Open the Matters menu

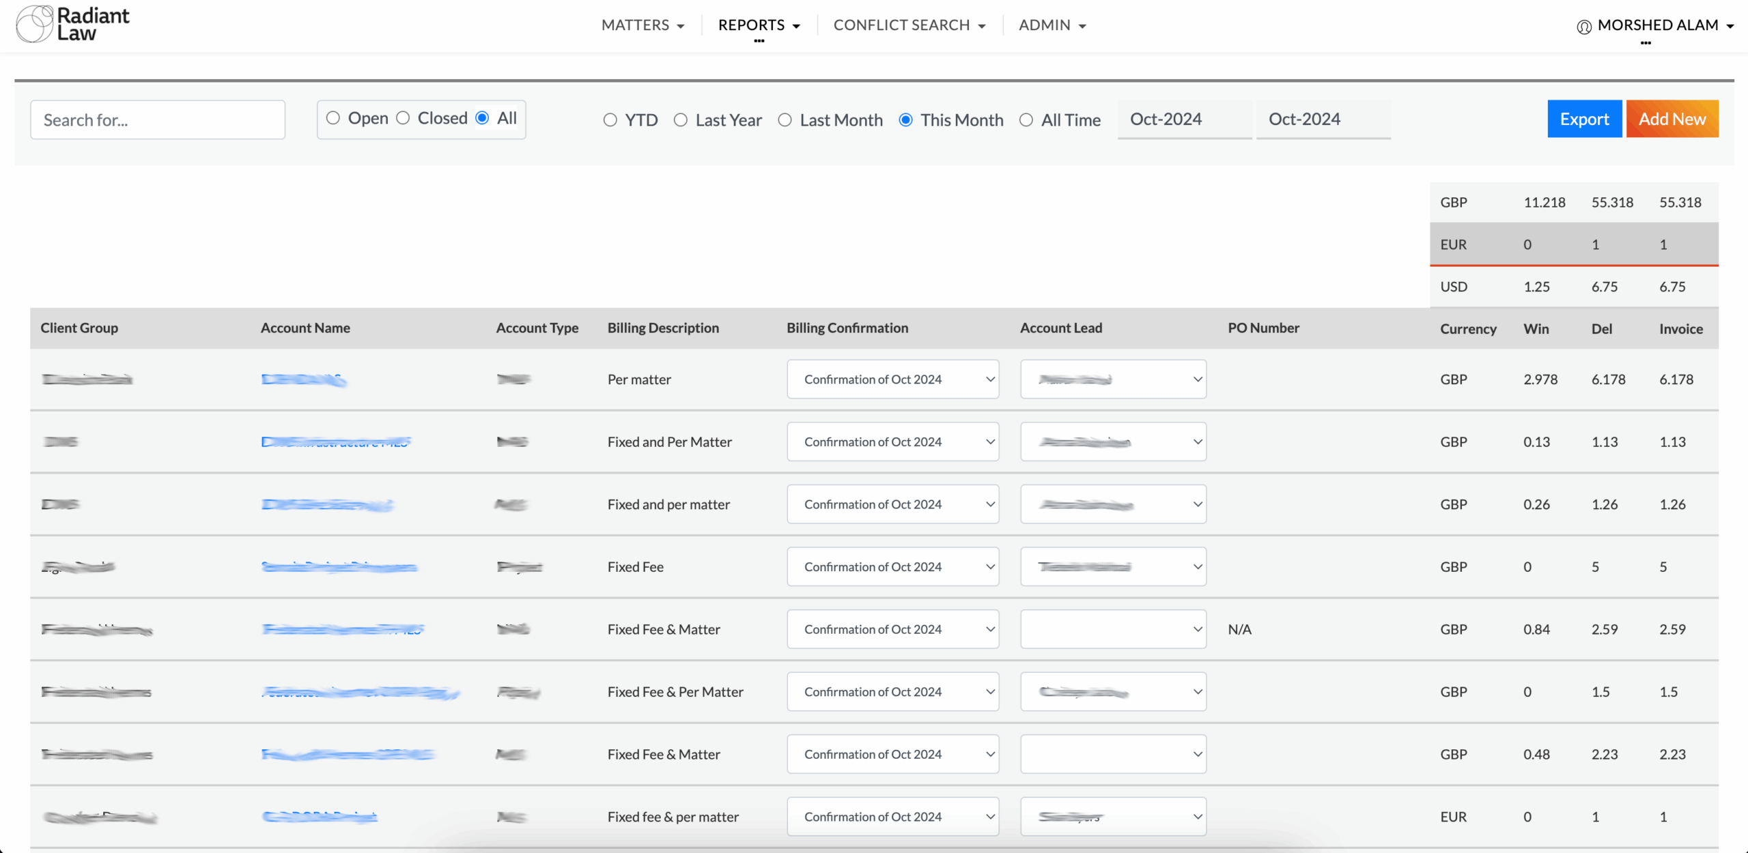coord(643,25)
